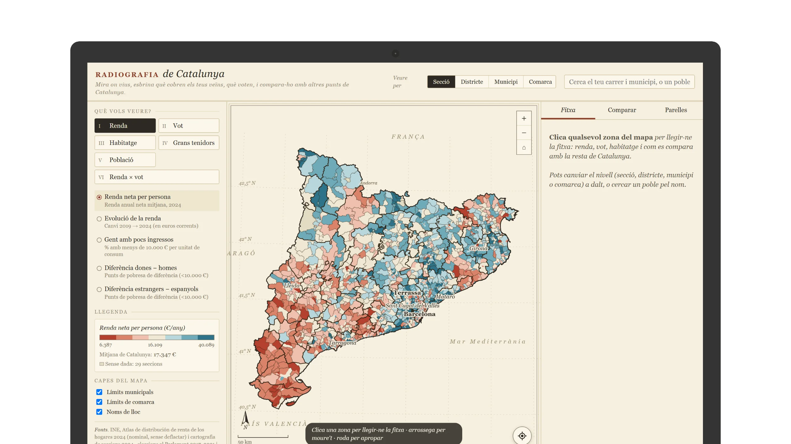Screen dimensions: 791x444
Task: Open the Grans tenidors topic
Action: (x=189, y=143)
